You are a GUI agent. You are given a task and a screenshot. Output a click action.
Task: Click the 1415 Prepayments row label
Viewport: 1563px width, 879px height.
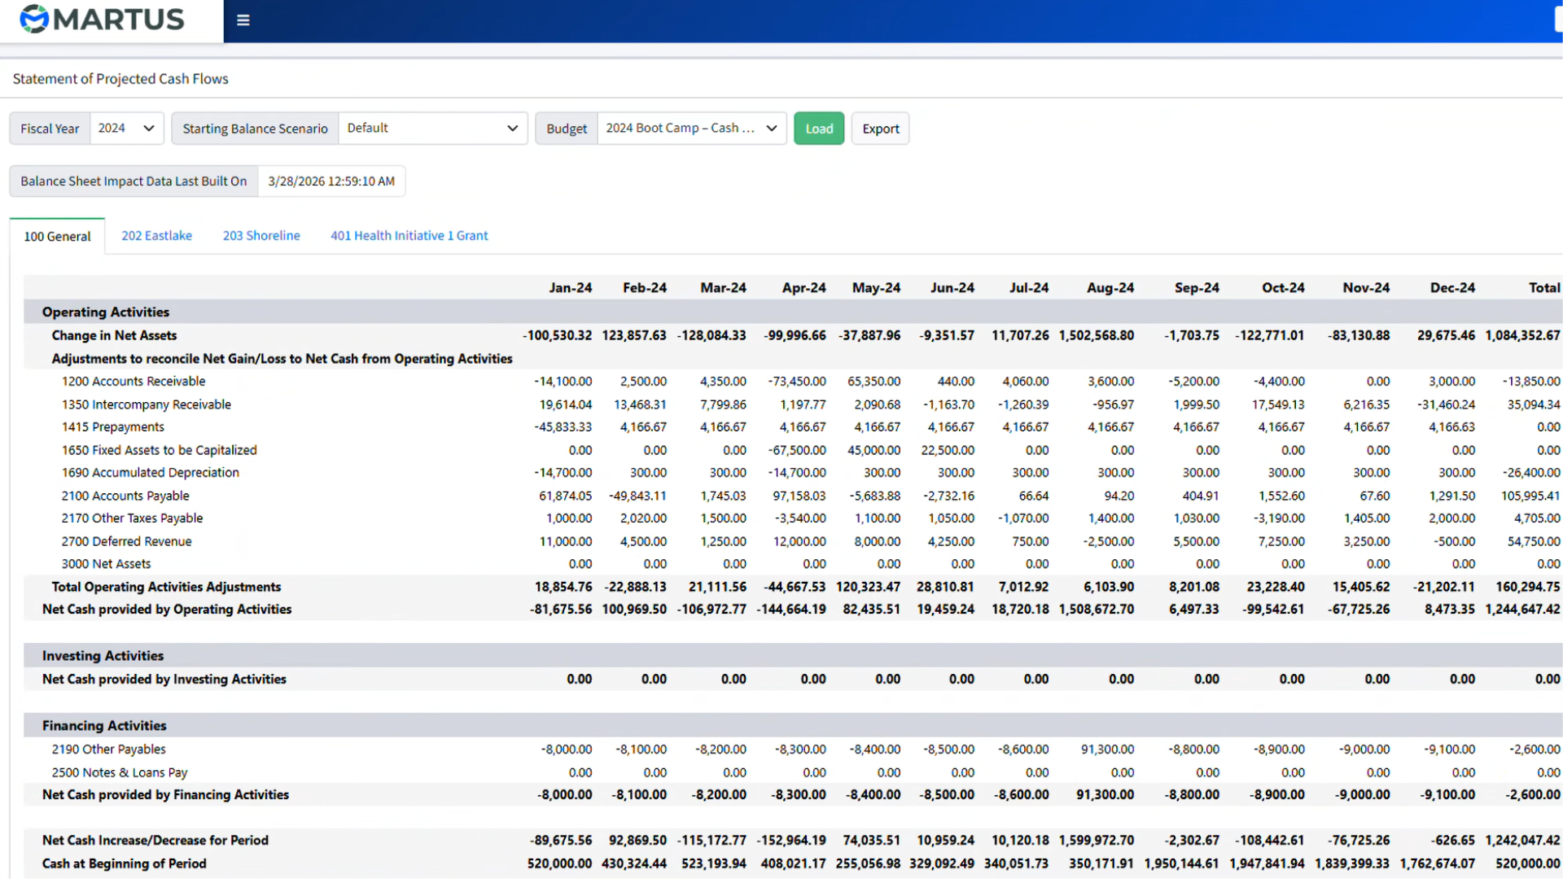point(113,427)
